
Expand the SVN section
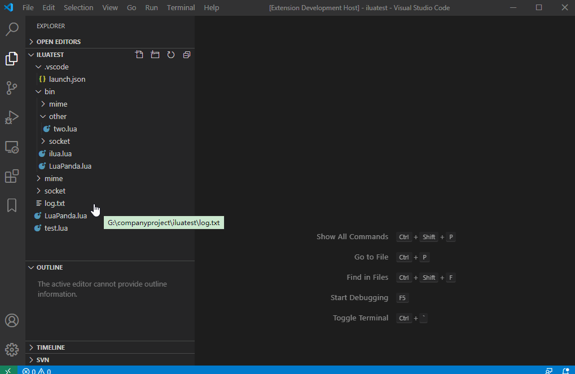(110, 360)
